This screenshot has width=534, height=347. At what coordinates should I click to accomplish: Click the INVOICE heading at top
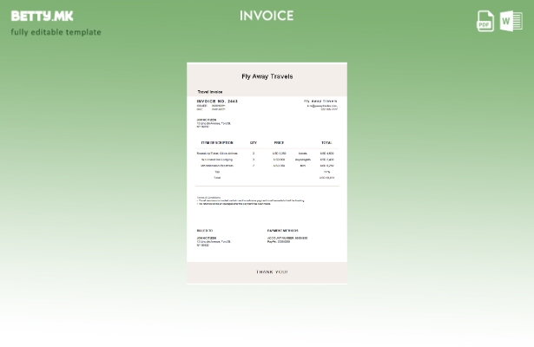coord(267,16)
